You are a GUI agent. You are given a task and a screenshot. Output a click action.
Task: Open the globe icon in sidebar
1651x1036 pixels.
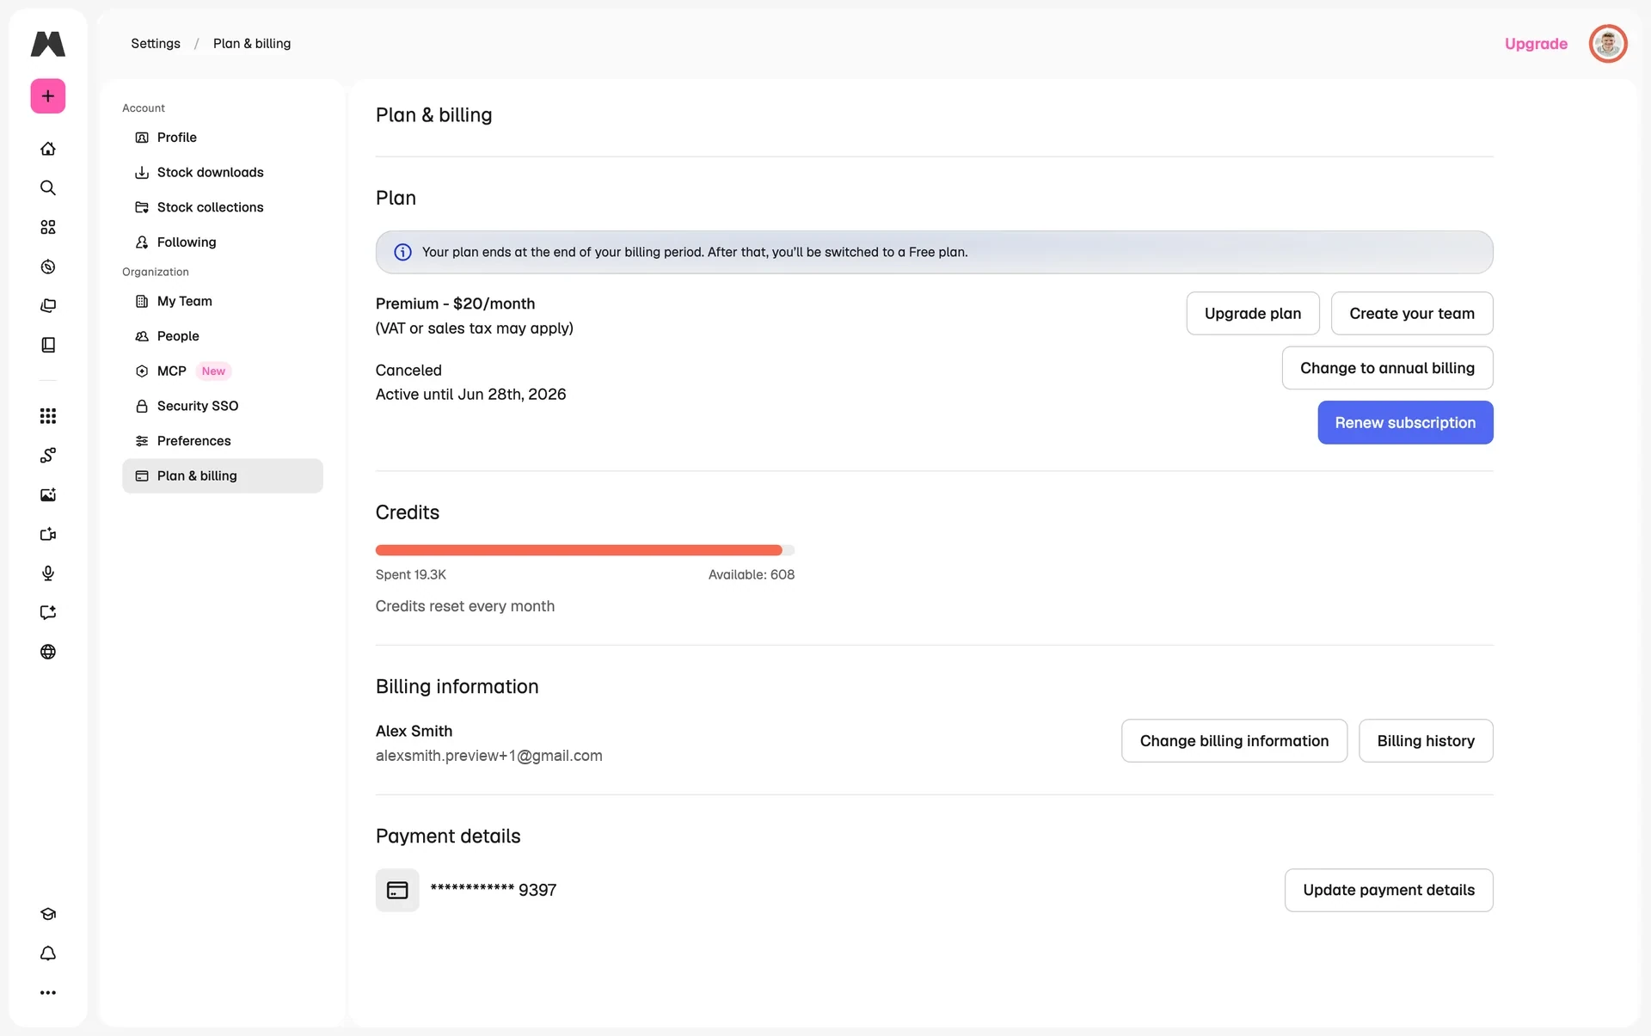tap(48, 652)
